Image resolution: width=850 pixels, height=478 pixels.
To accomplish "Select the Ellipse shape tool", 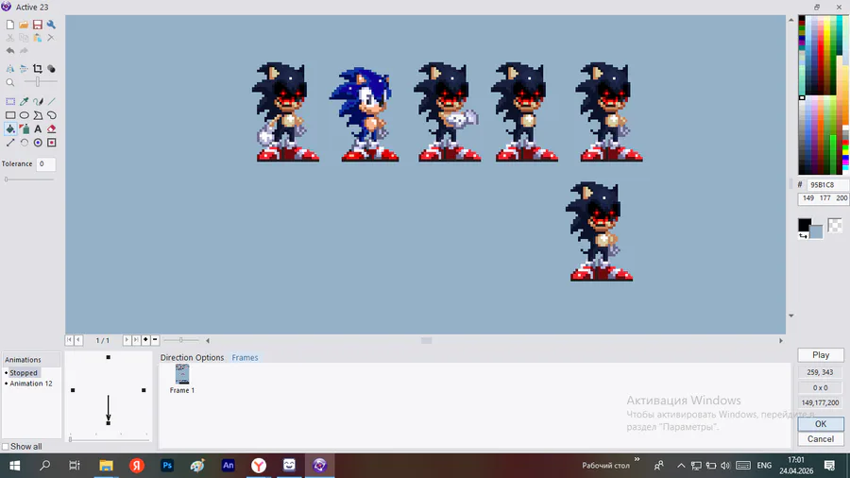I will 24,115.
